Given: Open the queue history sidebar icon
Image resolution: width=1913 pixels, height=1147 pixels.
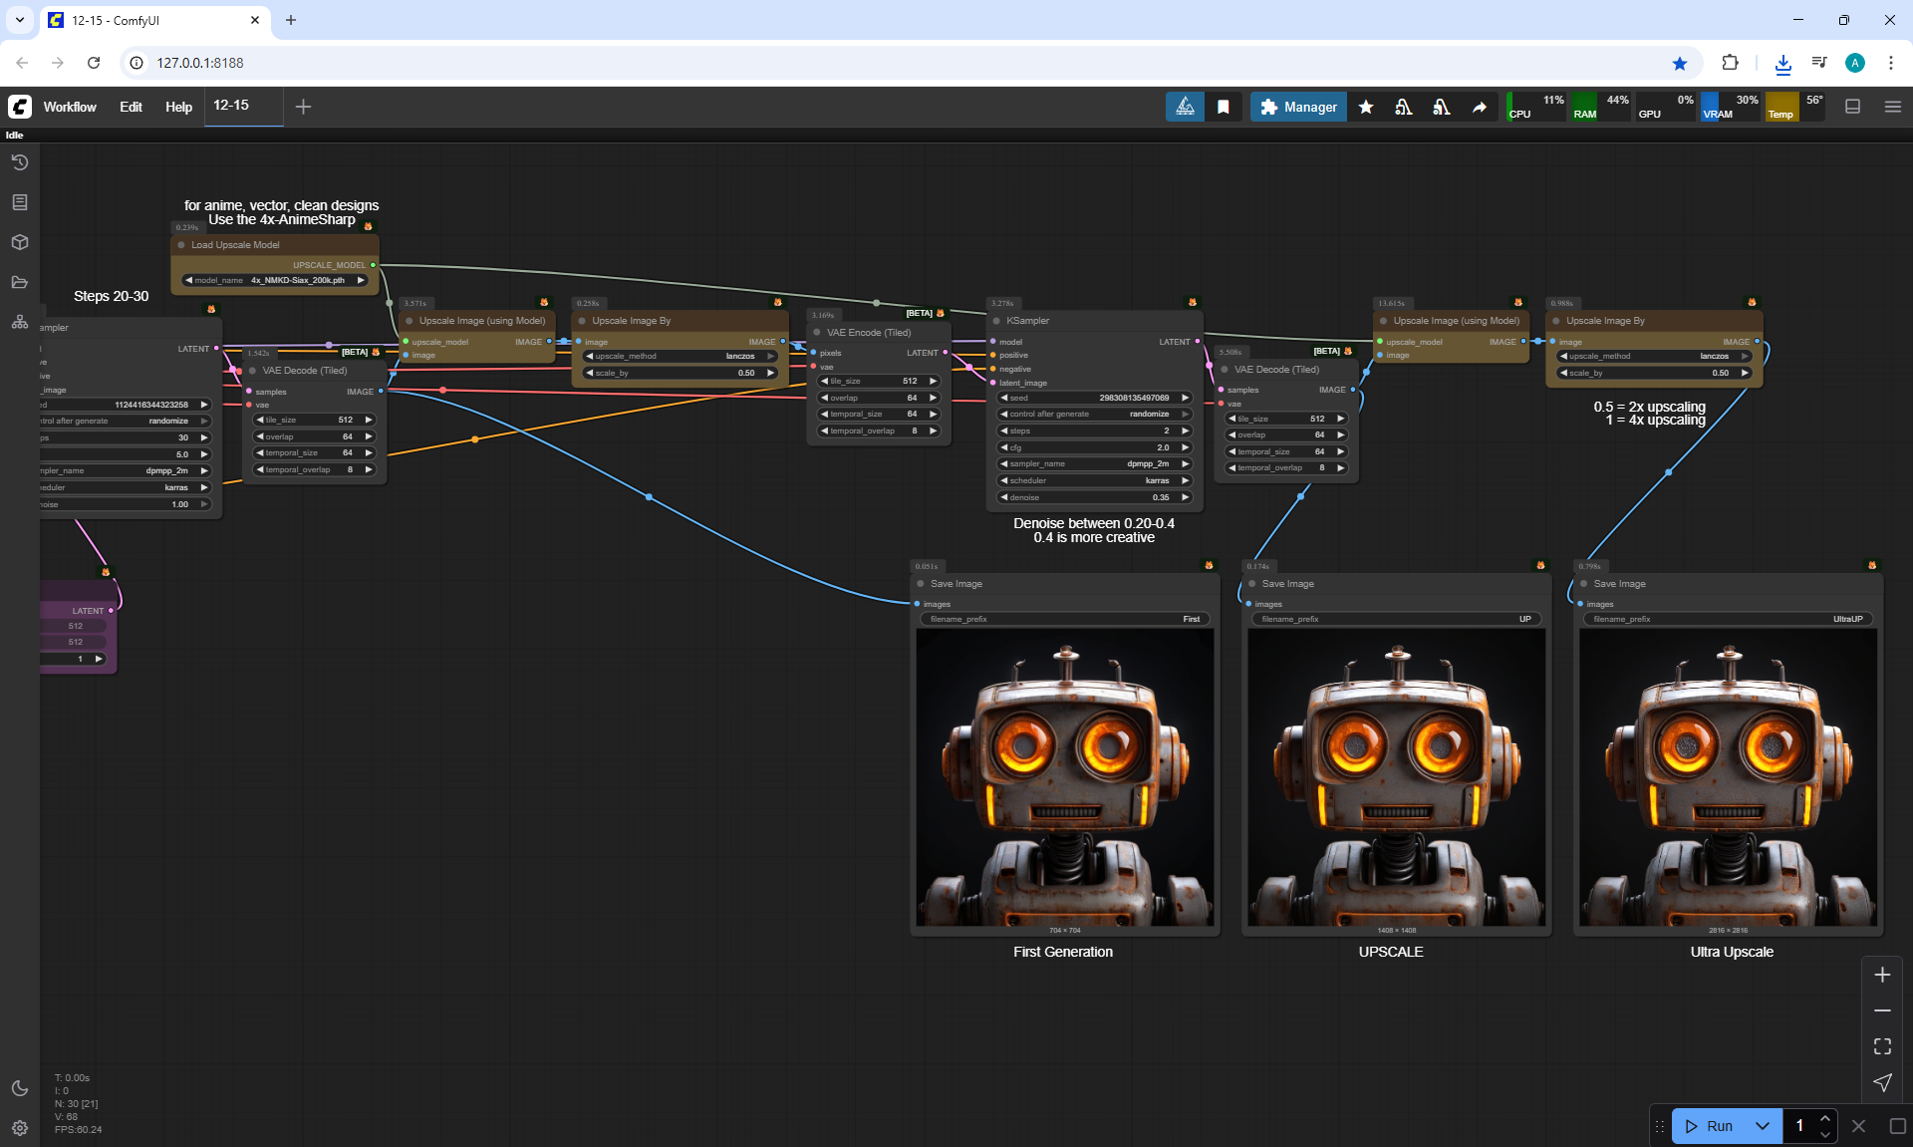Looking at the screenshot, I should 20,162.
